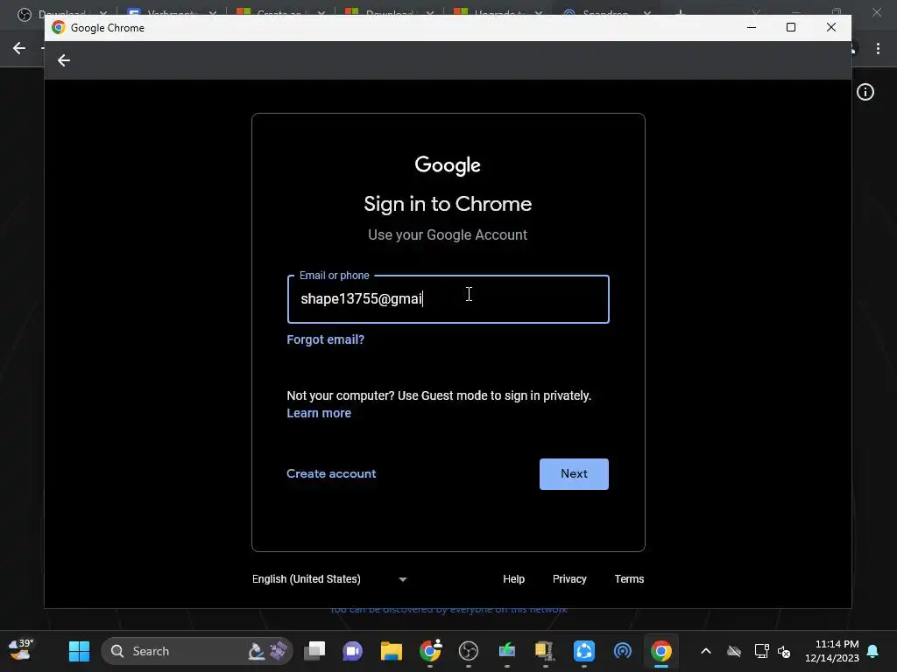The height and width of the screenshot is (672, 897).
Task: Maximize the Google Chrome sign-in window
Action: [x=791, y=27]
